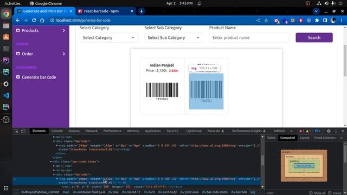Open the Event Listeners pane tab
347x195 pixels.
(325, 138)
